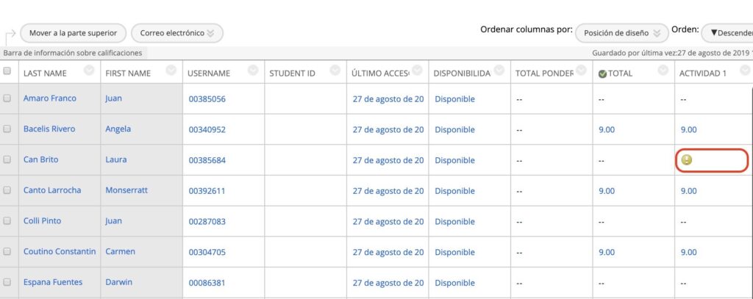Open the USERNAME column options chevron
Viewport: 753px width, 299px height.
click(253, 70)
